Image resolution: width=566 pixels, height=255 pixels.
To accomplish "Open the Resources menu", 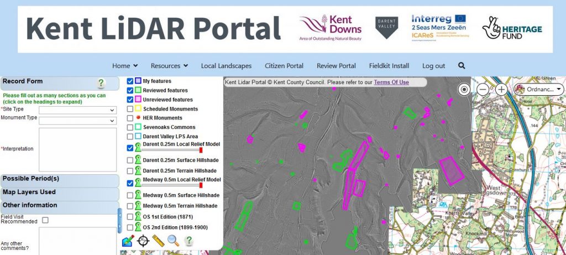I will pos(169,66).
